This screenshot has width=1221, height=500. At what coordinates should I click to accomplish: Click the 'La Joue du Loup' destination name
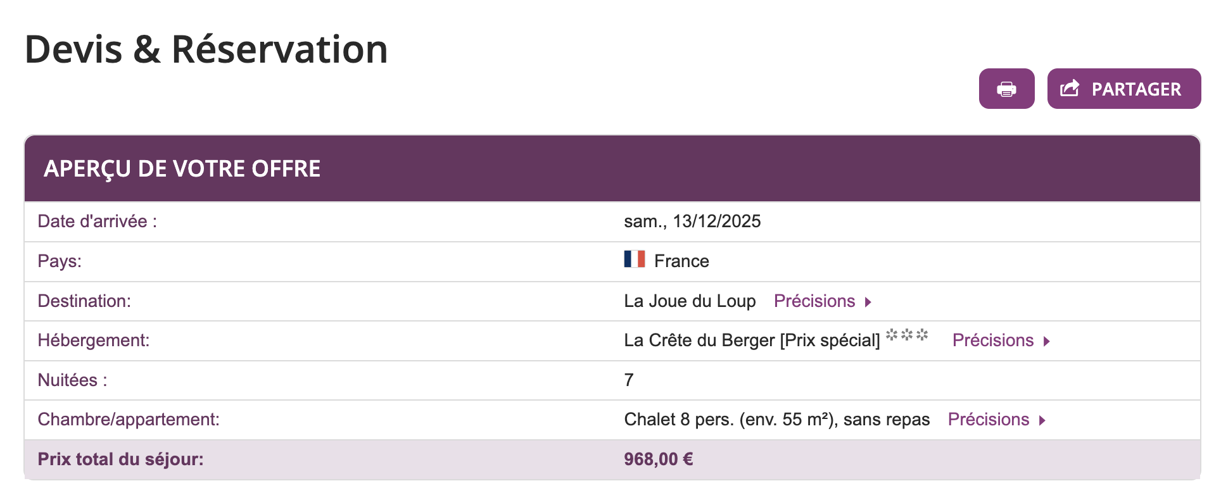click(690, 301)
